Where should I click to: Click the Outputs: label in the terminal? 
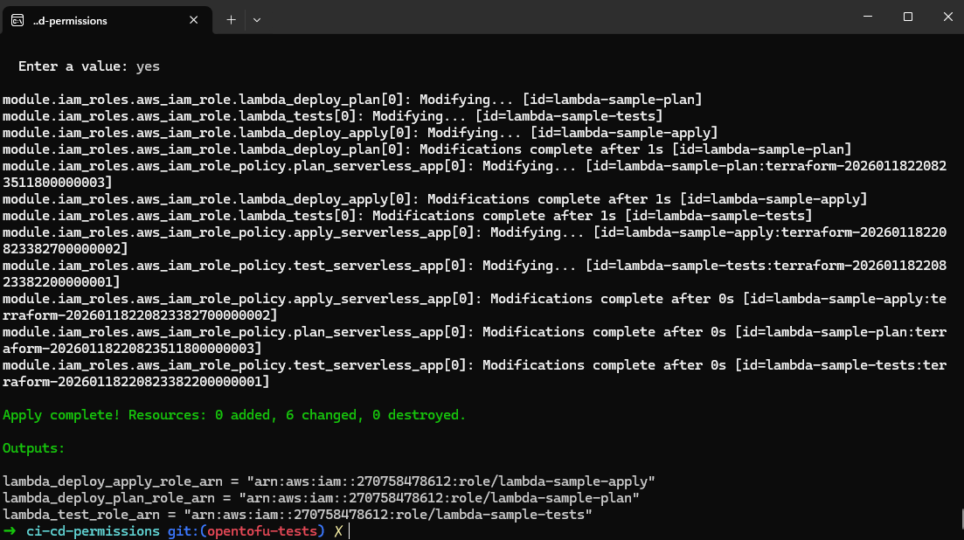point(33,447)
